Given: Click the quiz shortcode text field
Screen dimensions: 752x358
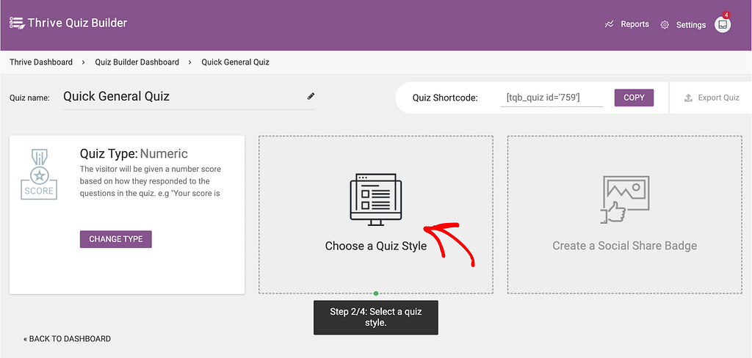Looking at the screenshot, I should coord(552,98).
